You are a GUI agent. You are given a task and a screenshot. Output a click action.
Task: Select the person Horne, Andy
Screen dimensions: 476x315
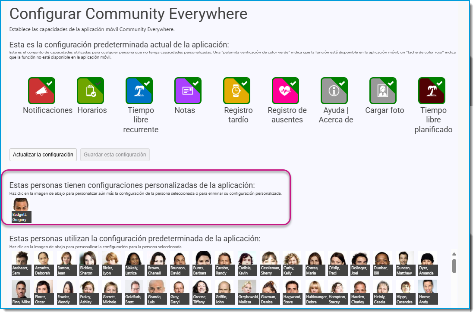point(428,292)
